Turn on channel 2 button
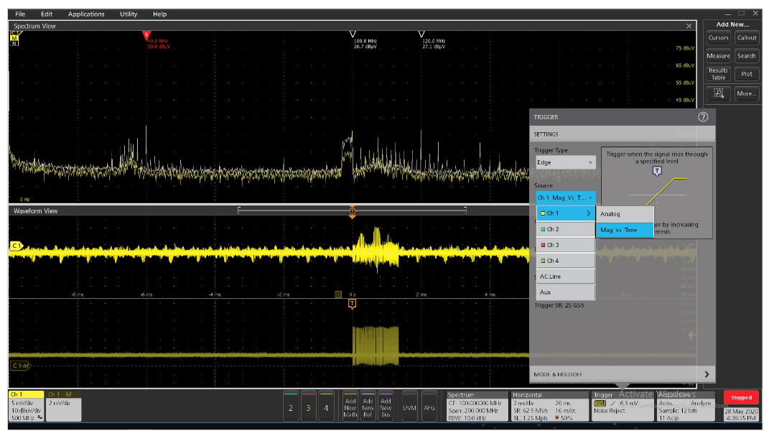The height and width of the screenshot is (436, 769). pos(291,407)
